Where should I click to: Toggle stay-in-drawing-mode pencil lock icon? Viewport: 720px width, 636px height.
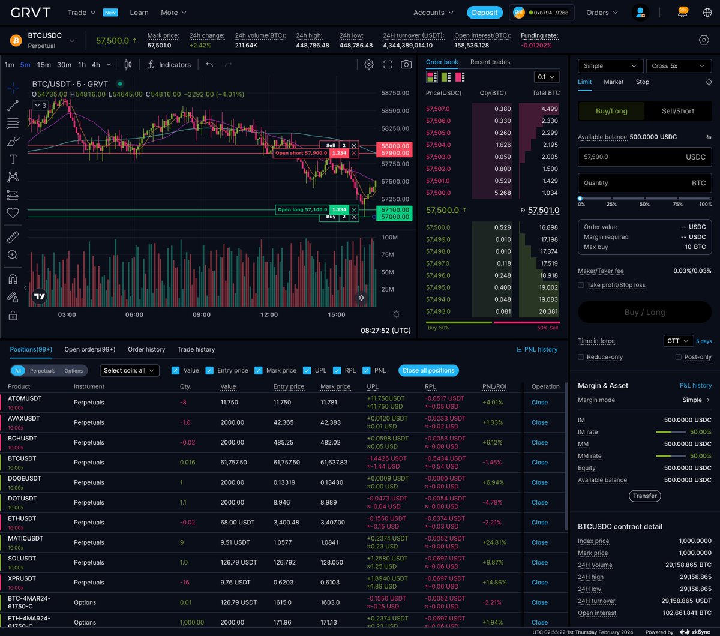click(x=13, y=297)
